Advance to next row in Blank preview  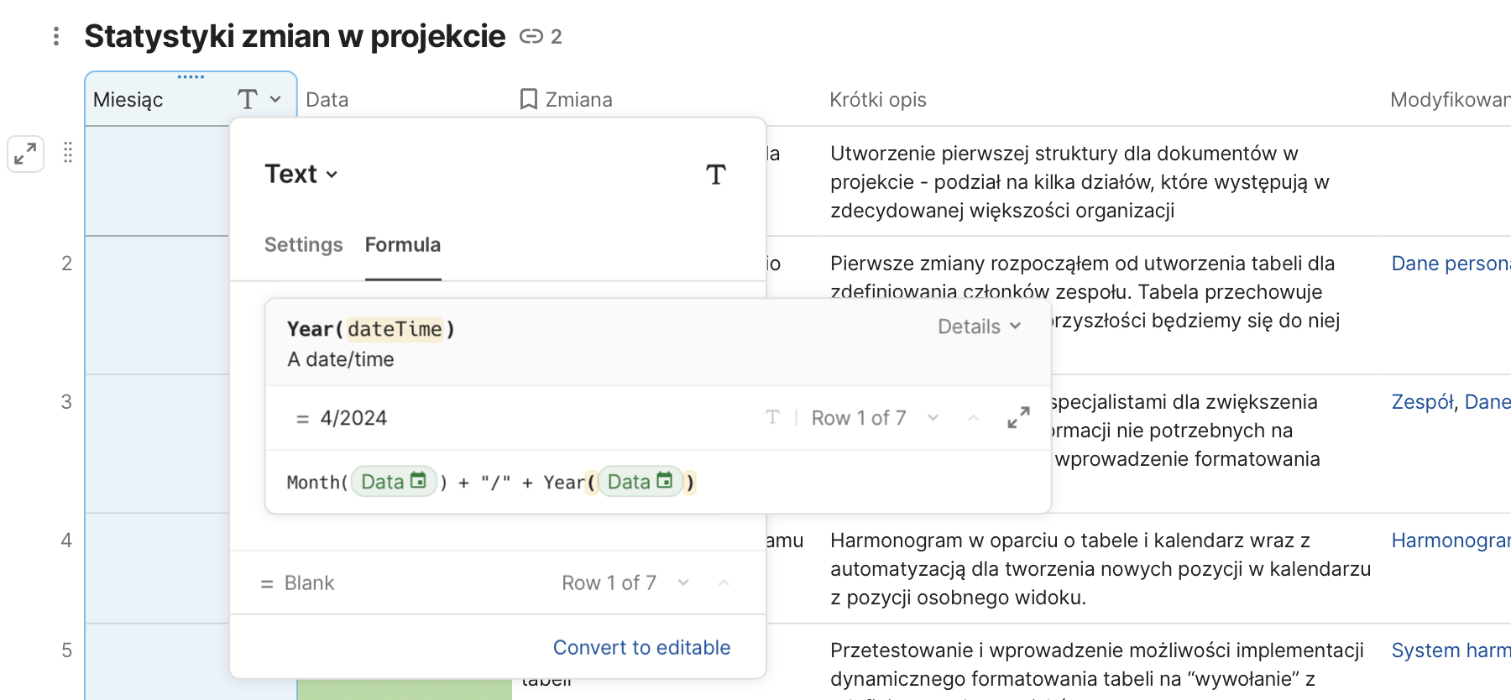(x=683, y=582)
